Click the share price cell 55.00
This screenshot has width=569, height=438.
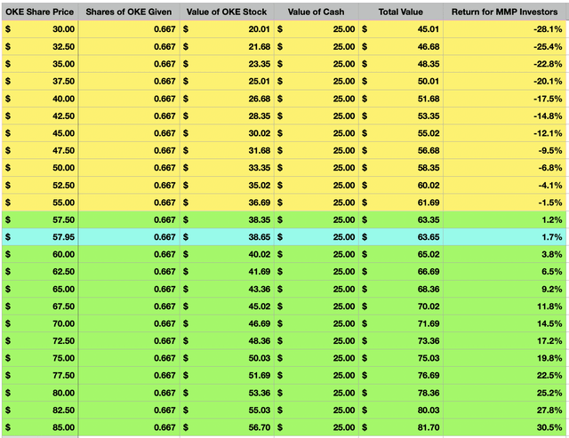click(x=40, y=203)
